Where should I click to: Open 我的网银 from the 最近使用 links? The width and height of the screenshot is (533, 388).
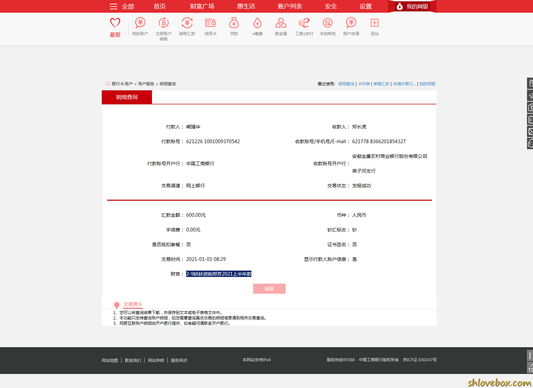427,84
